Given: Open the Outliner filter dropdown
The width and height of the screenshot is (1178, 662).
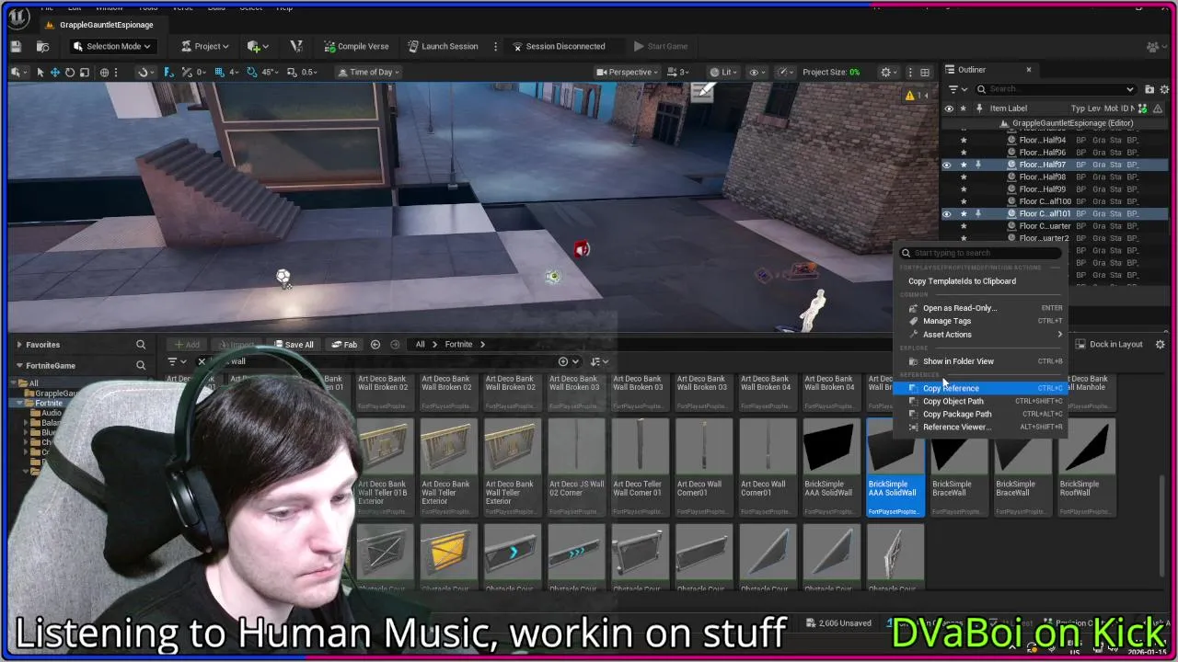Looking at the screenshot, I should point(957,89).
